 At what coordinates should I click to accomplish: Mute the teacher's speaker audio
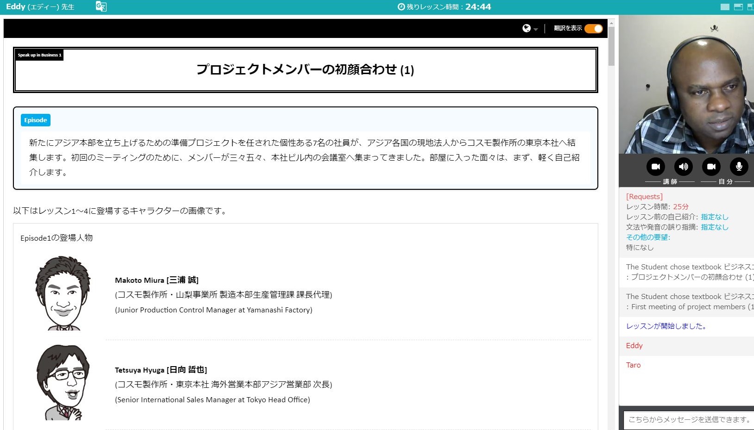coord(683,167)
